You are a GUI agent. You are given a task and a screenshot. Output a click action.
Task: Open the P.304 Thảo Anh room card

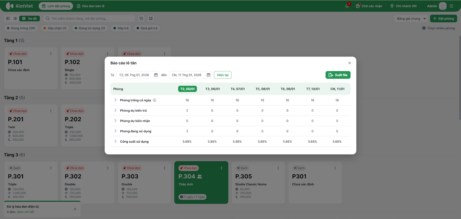point(201,182)
